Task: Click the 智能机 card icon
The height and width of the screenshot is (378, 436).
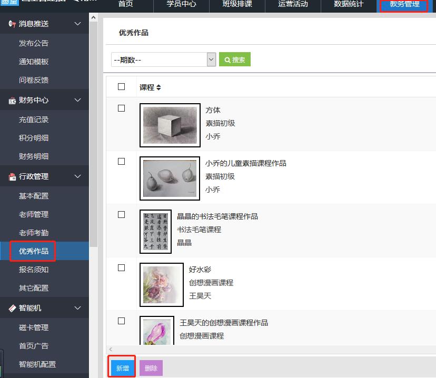Action: pyautogui.click(x=12, y=308)
